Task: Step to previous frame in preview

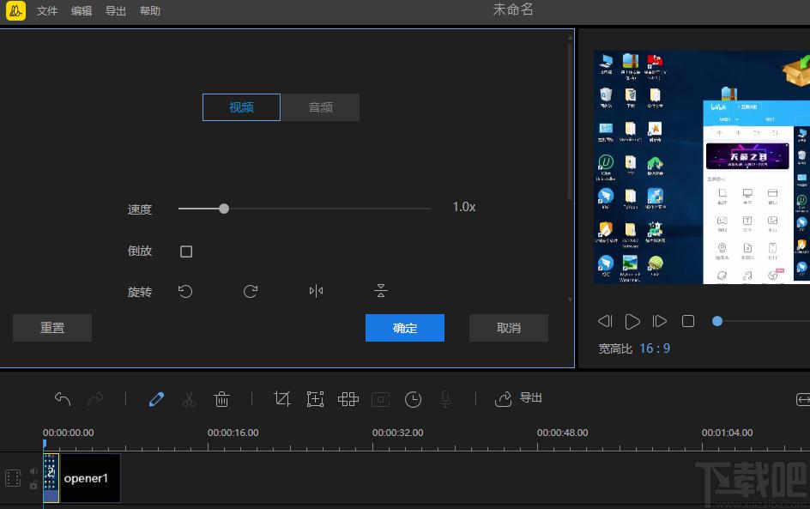Action: tap(605, 321)
